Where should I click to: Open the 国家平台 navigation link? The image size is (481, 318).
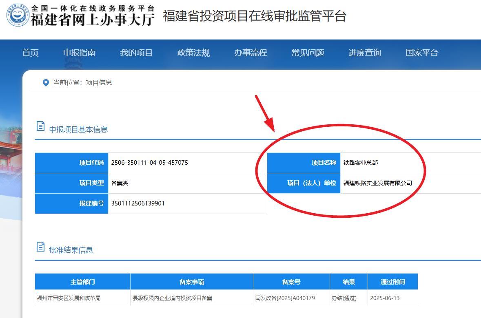[422, 53]
